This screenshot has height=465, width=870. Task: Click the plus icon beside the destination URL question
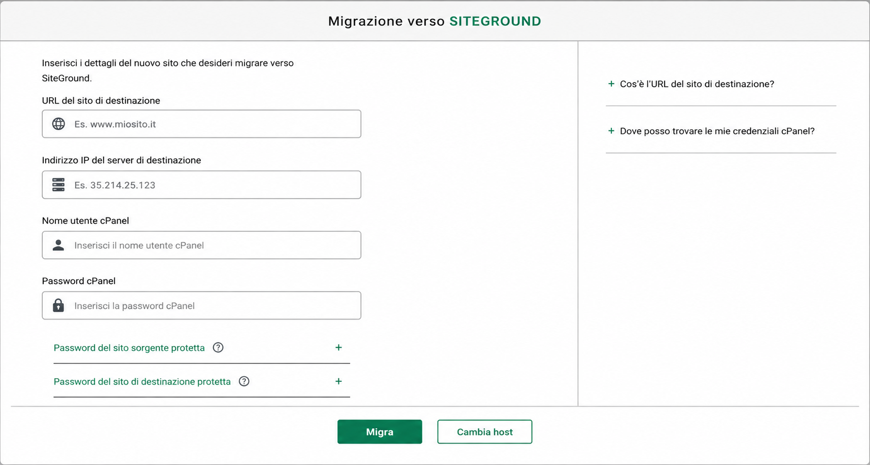(611, 84)
